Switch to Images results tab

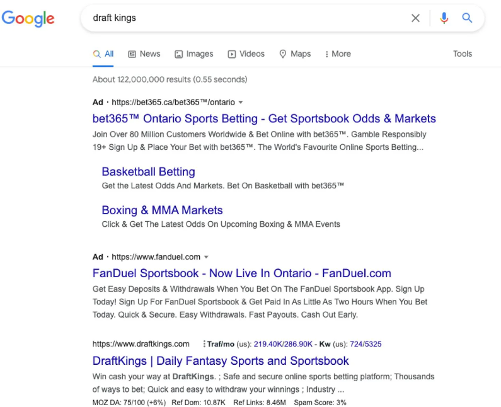point(194,54)
